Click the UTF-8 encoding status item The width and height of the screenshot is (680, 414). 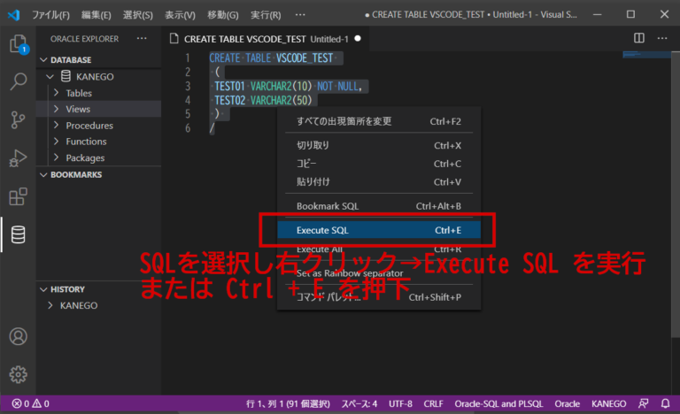(x=400, y=403)
